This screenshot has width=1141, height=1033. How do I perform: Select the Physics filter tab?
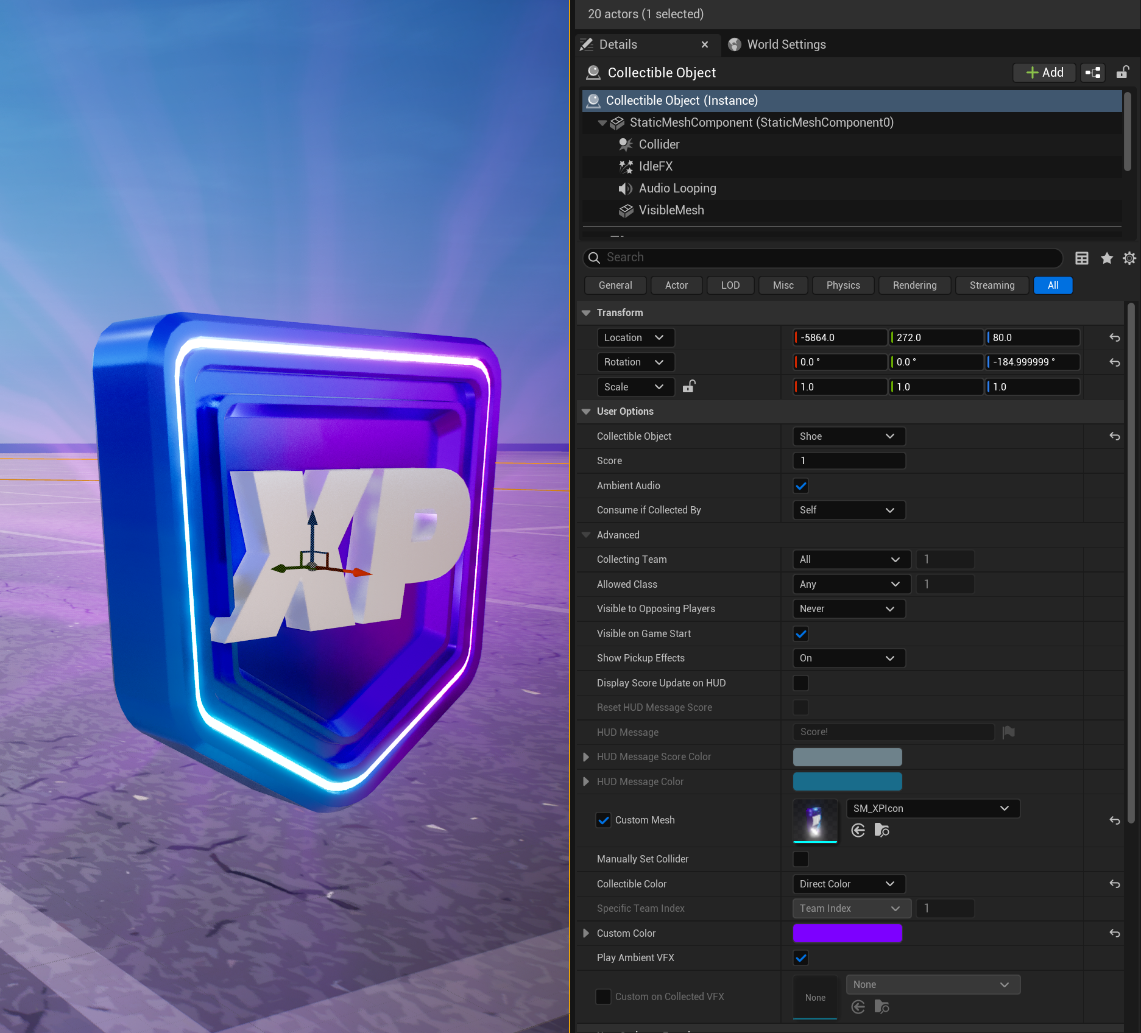pos(843,285)
